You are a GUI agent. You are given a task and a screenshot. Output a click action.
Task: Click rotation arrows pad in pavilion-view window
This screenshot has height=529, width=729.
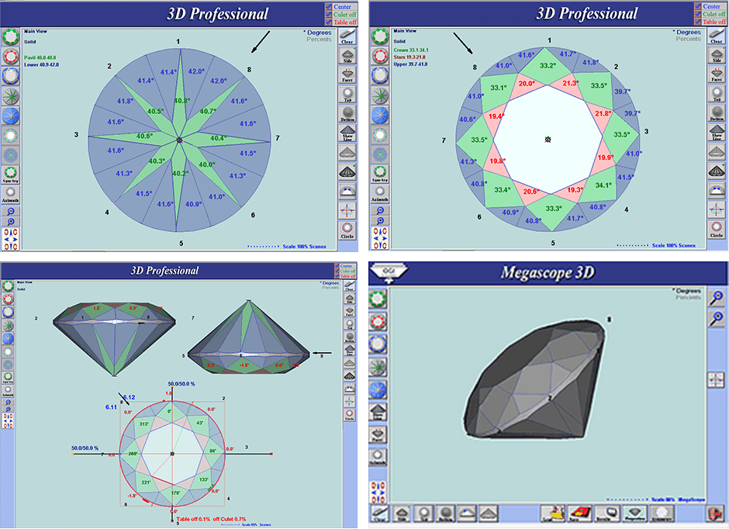tap(10, 239)
